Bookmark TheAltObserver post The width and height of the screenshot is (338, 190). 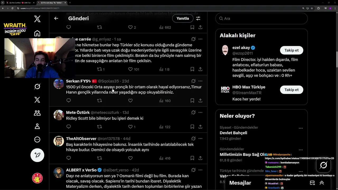coord(192,158)
